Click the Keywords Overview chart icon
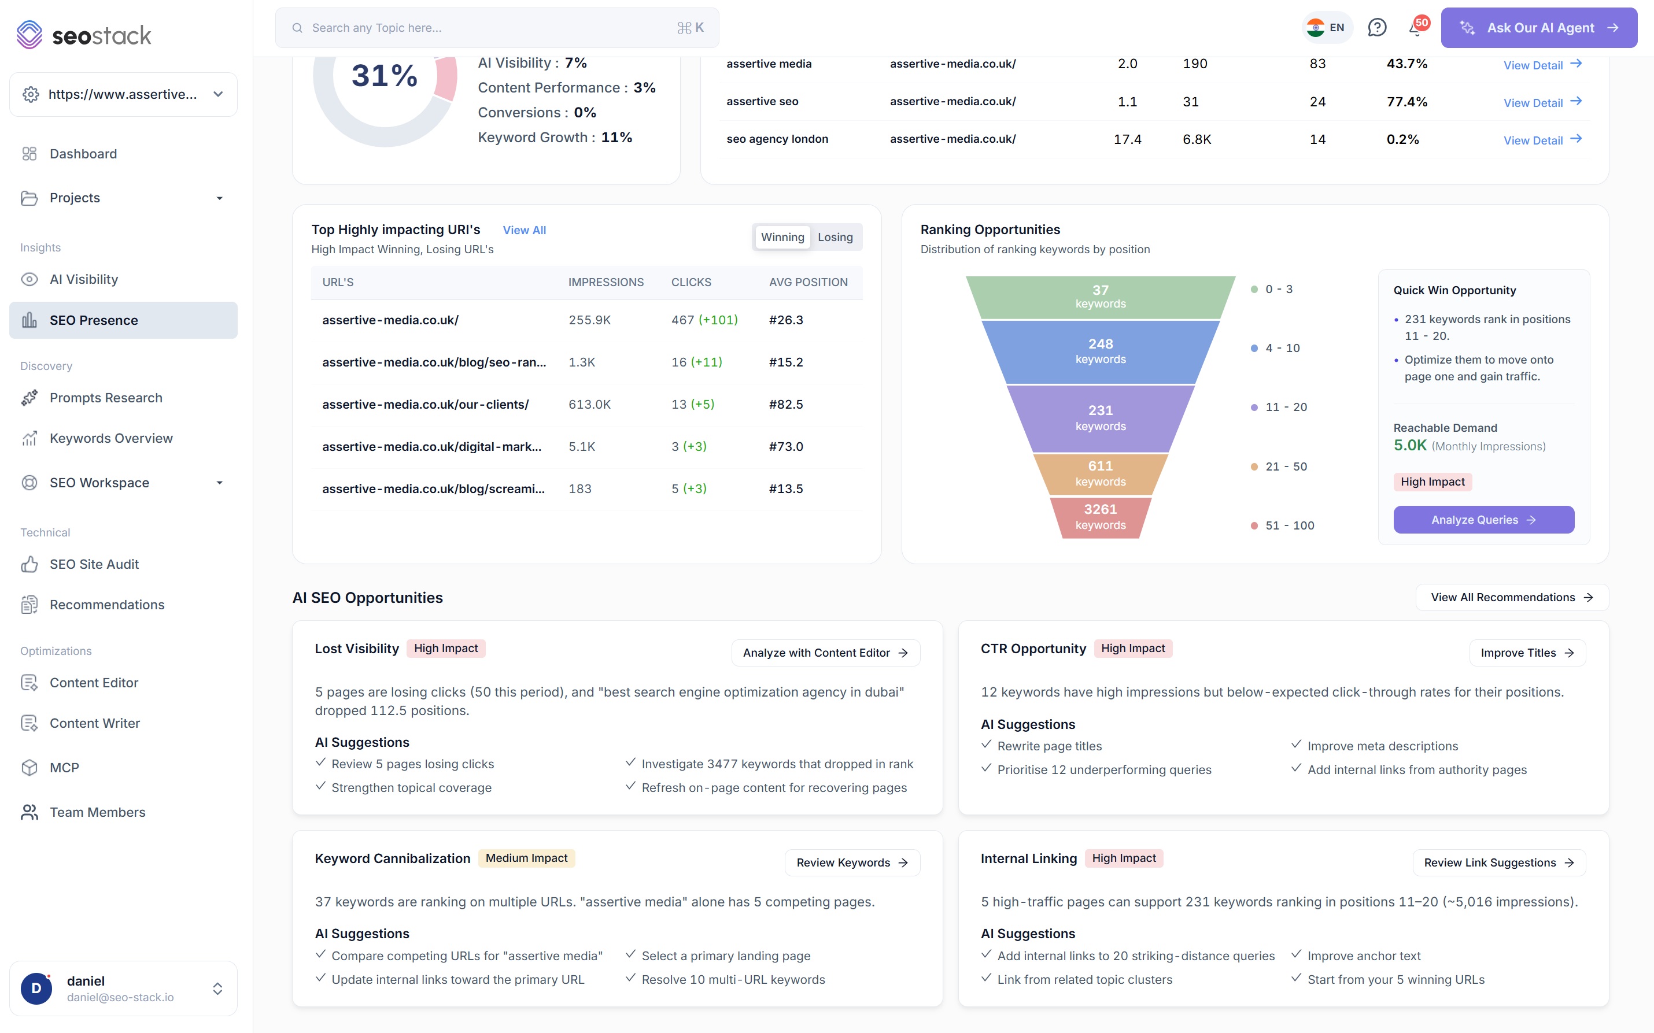1654x1033 pixels. tap(29, 439)
